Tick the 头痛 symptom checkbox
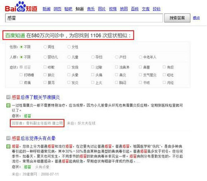The image size is (207, 181). point(93,75)
